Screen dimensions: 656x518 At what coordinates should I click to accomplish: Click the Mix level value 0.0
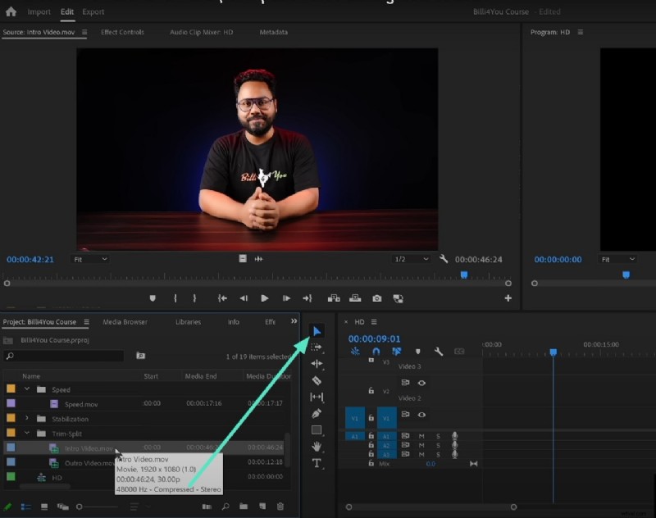tap(431, 463)
